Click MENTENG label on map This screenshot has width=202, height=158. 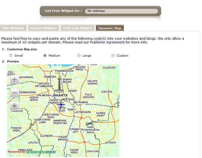[x=68, y=100]
